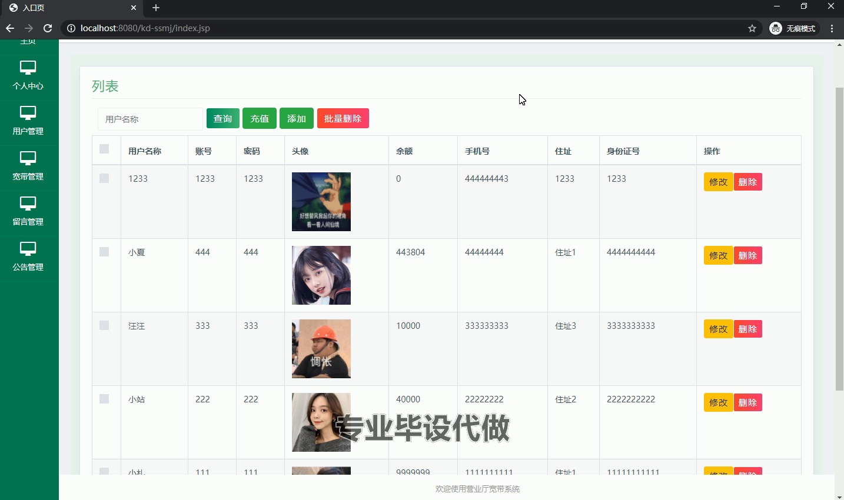
Task: Click the page vertical scrollbar thumb
Action: (839, 239)
